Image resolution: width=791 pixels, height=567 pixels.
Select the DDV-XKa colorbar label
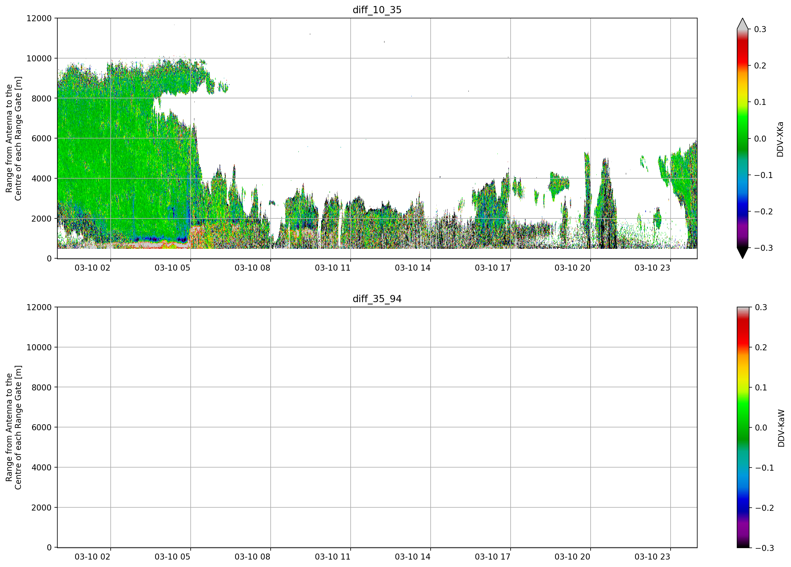781,139
